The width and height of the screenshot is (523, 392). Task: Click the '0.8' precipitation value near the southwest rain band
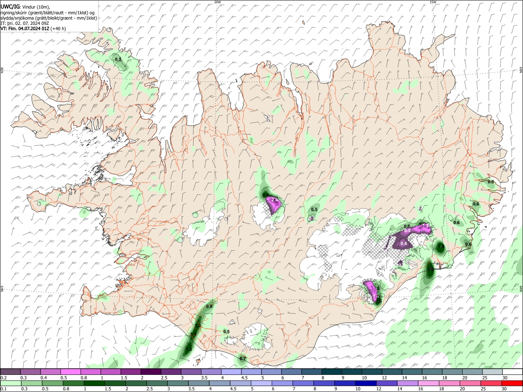tap(209, 306)
